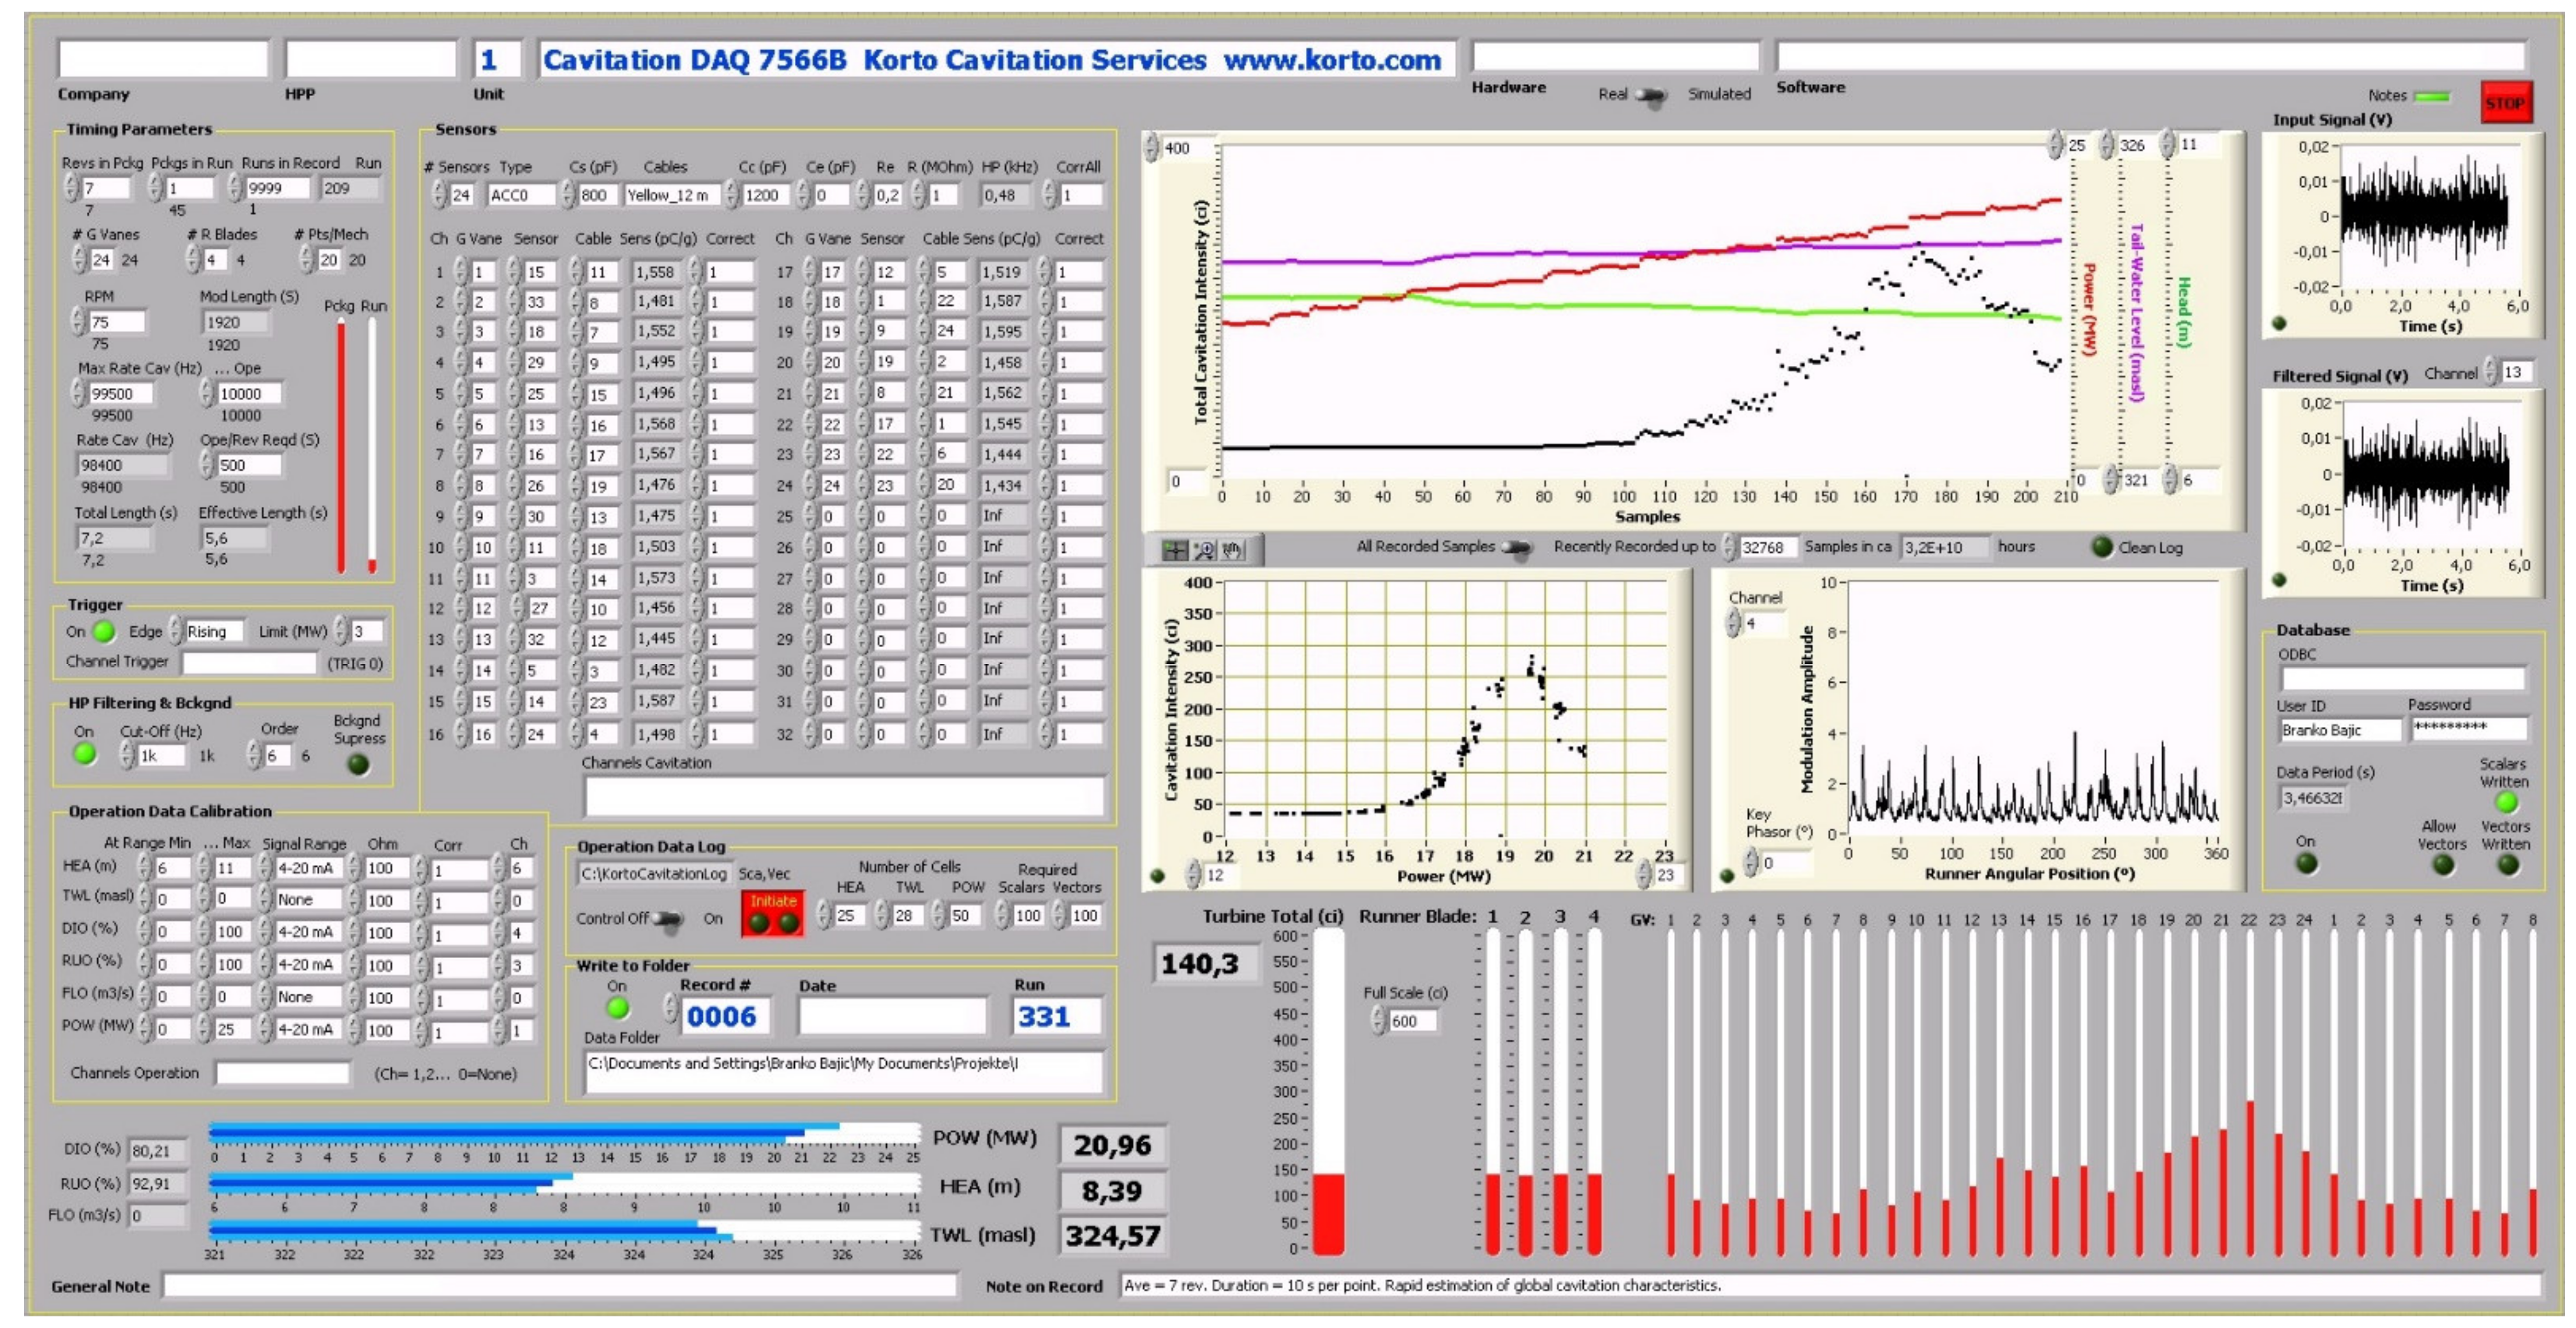Select the graph pan hand tool
The height and width of the screenshot is (1328, 2576).
click(x=1233, y=550)
